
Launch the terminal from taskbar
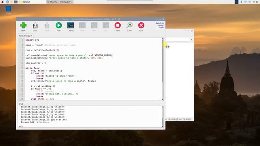click(16, 2)
